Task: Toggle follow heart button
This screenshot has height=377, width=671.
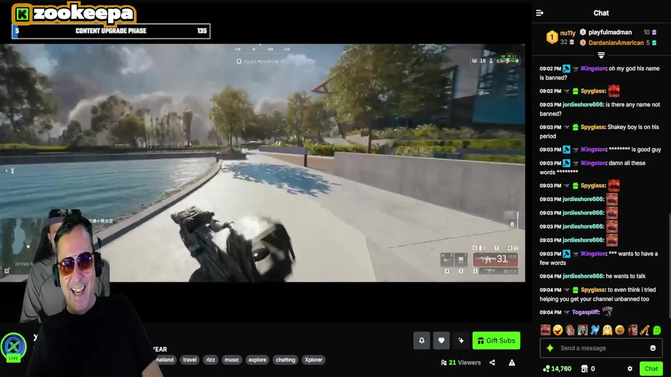Action: tap(441, 341)
